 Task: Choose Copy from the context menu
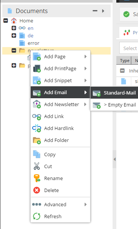point(60,154)
